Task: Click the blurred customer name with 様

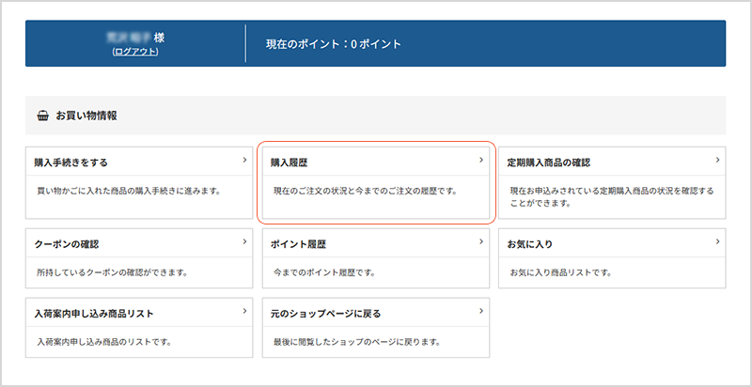Action: [135, 38]
